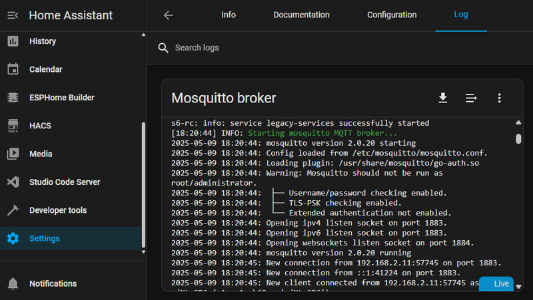Click the Notifications bell icon

[x=13, y=283]
